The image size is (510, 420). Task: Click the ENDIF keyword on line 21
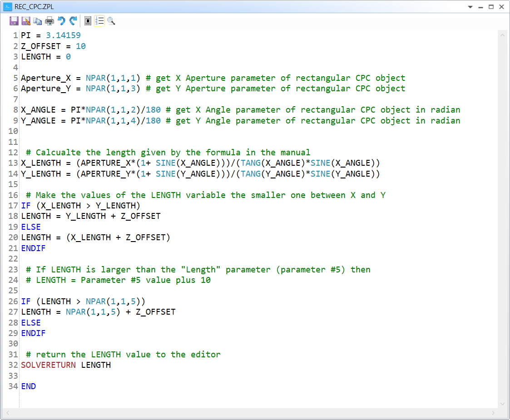click(x=33, y=248)
